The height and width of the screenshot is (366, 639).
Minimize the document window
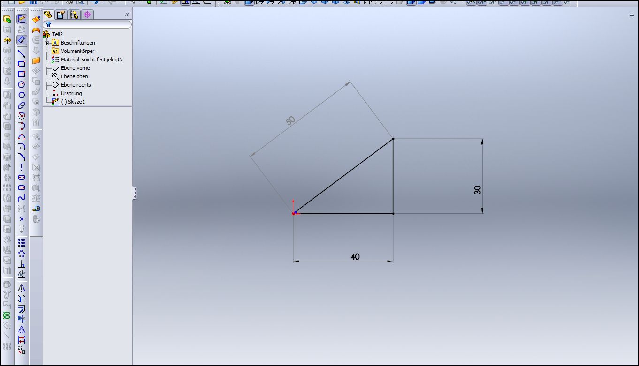tap(631, 15)
